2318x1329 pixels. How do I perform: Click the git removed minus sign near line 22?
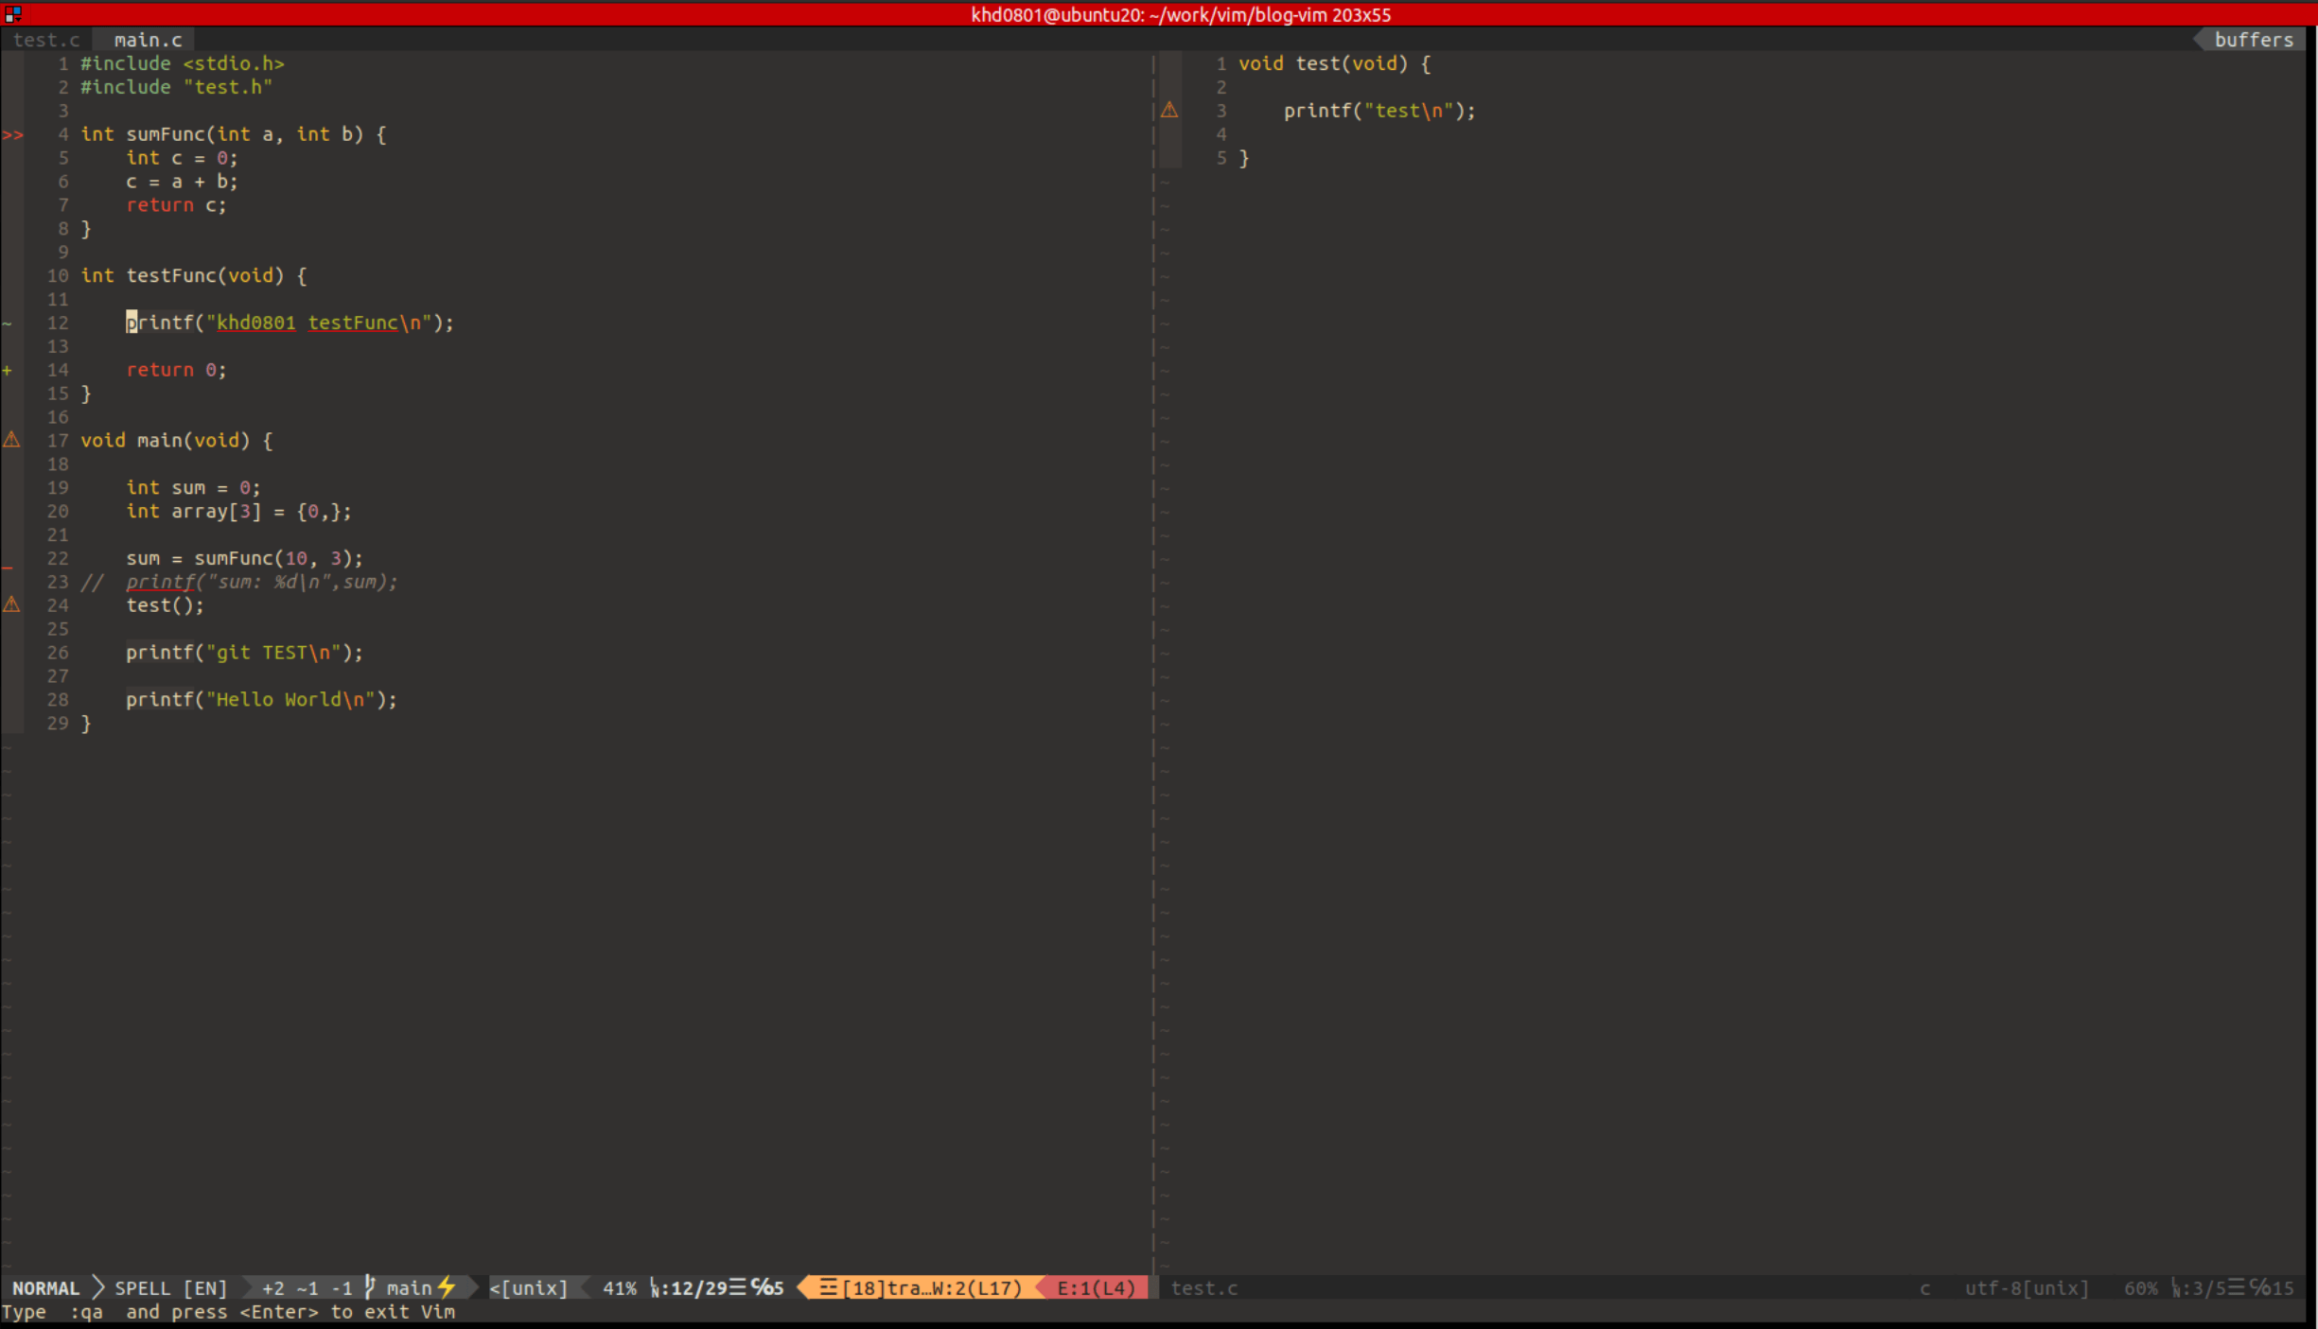point(8,567)
